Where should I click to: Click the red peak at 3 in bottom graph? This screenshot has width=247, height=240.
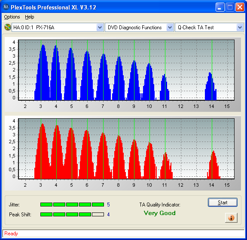[x=42, y=151]
